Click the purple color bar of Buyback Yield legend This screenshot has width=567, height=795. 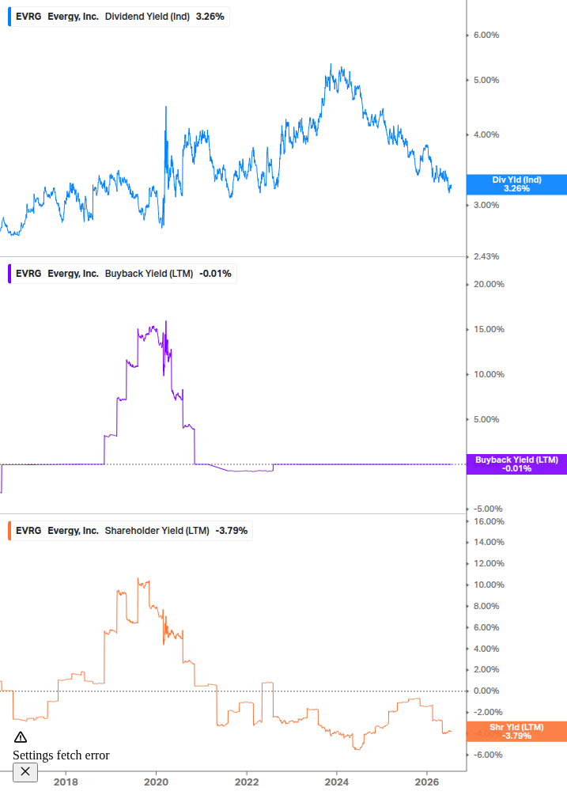pos(9,274)
